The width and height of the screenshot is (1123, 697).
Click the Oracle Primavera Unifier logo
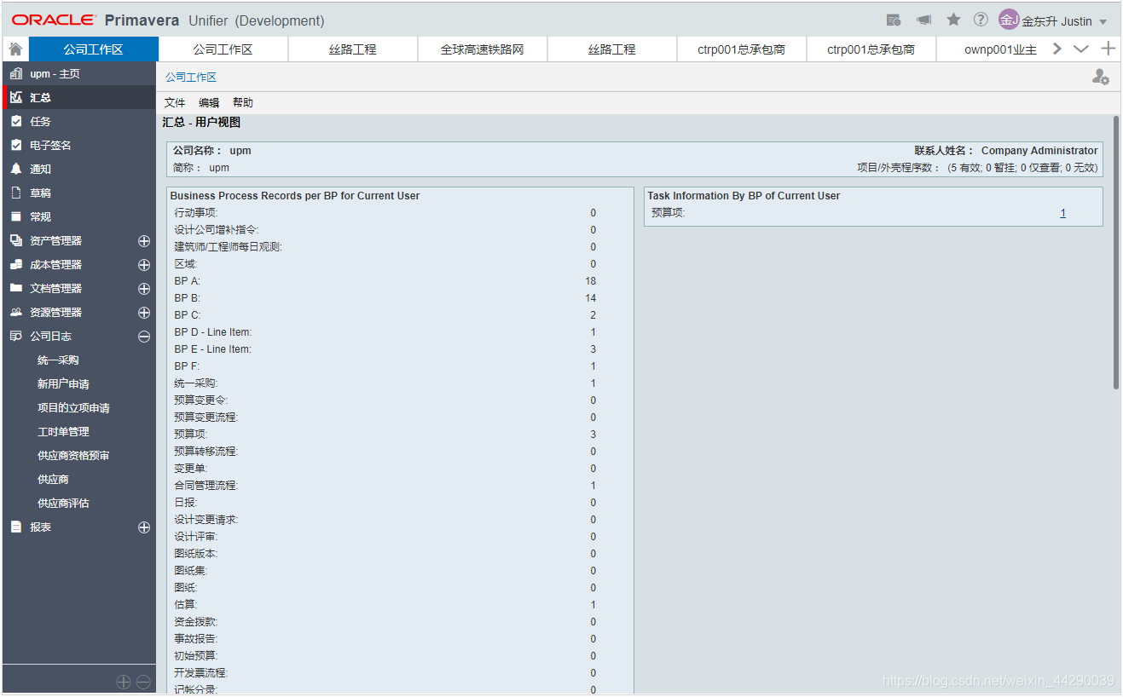point(168,20)
